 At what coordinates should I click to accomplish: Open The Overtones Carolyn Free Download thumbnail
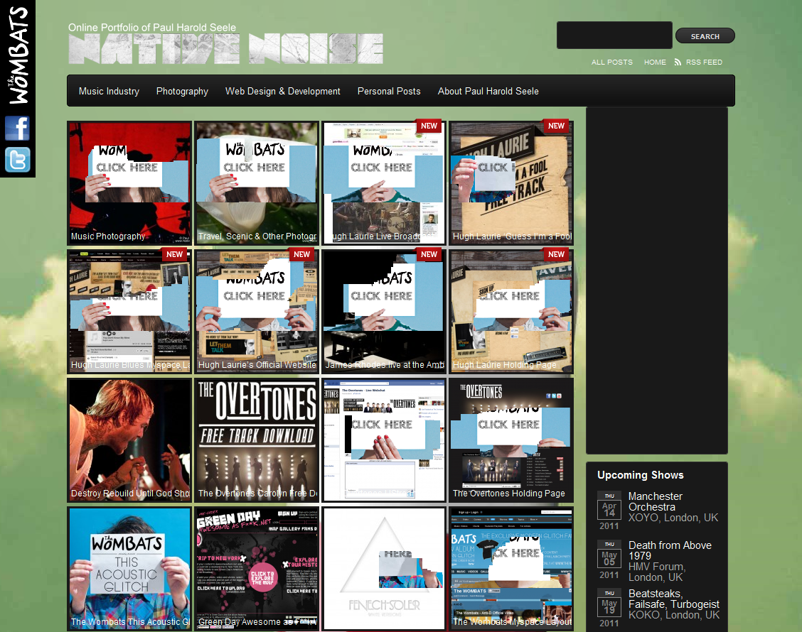click(257, 440)
